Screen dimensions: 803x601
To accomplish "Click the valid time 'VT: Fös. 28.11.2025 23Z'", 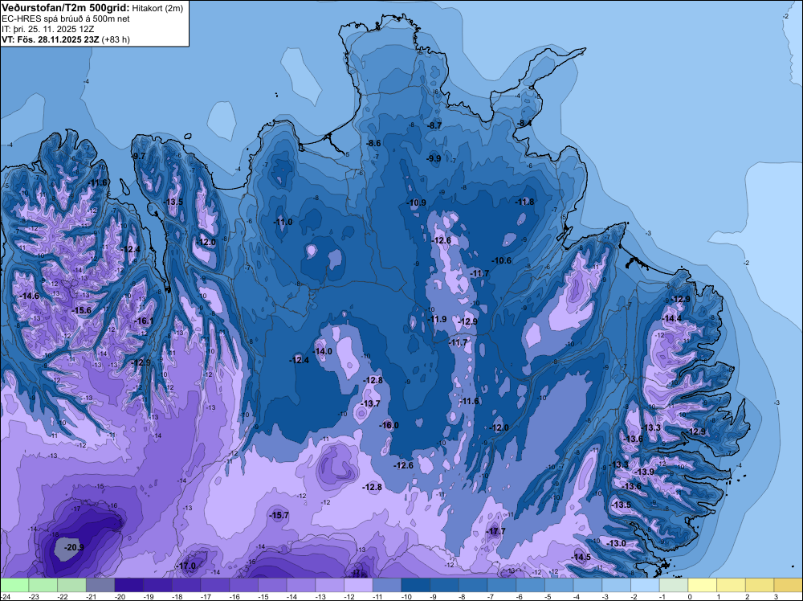I will pos(50,39).
